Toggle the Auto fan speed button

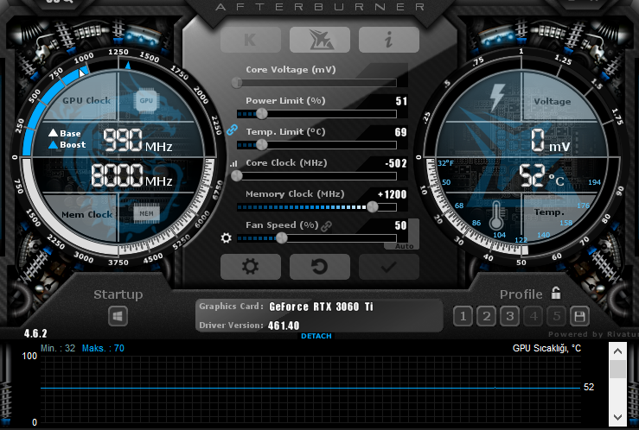[x=405, y=246]
